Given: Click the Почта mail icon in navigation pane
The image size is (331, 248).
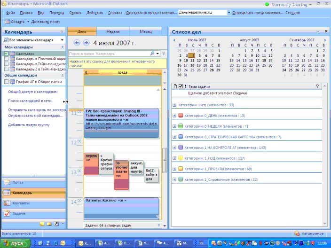Looking at the screenshot, I should (x=7, y=182).
